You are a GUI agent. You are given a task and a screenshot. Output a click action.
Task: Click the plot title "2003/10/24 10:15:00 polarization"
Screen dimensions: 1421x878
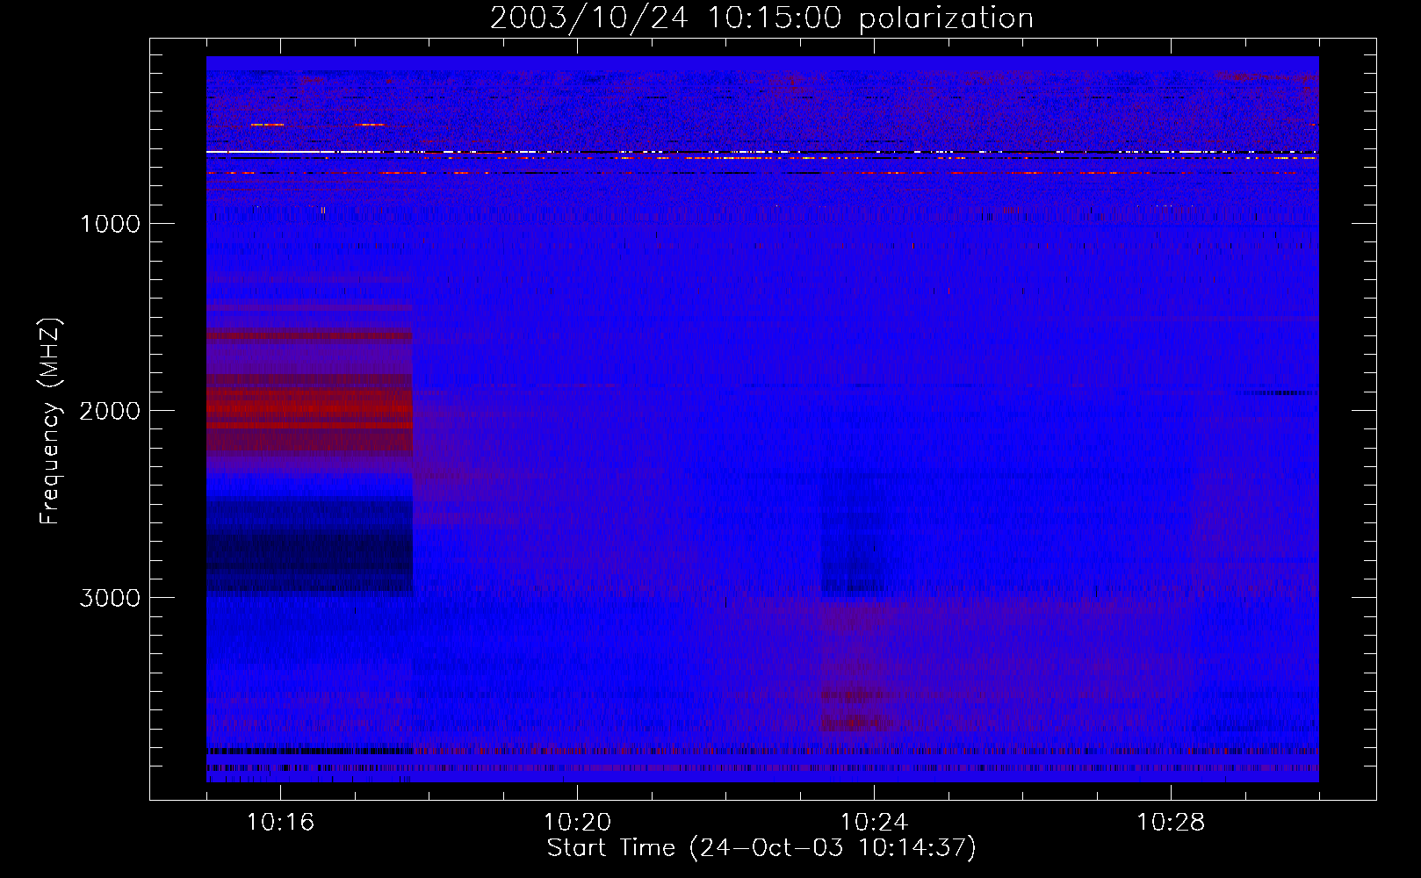761,18
